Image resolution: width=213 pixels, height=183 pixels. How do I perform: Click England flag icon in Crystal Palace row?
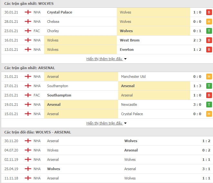28,12
